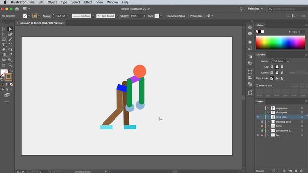Open the Pathfinder panel icon in dock
Screen dimensions: 308x173
point(250,84)
